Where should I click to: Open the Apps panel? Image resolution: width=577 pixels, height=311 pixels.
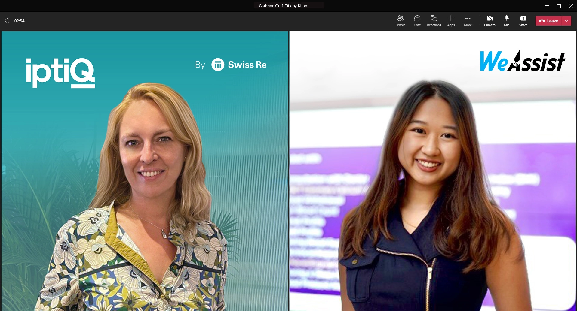point(451,20)
